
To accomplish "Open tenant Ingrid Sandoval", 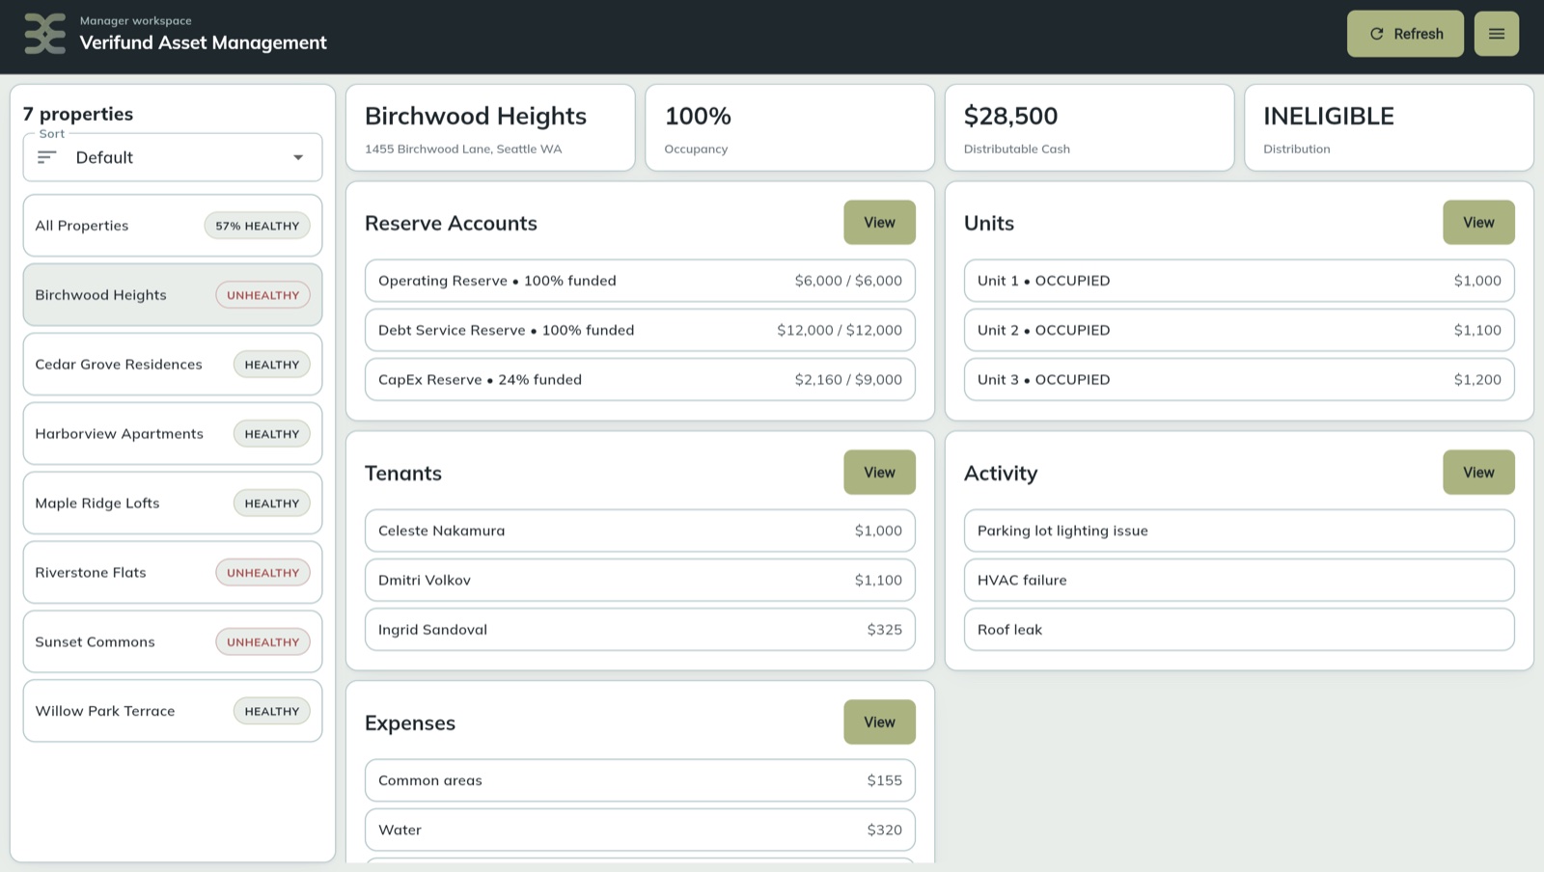I will tap(640, 630).
